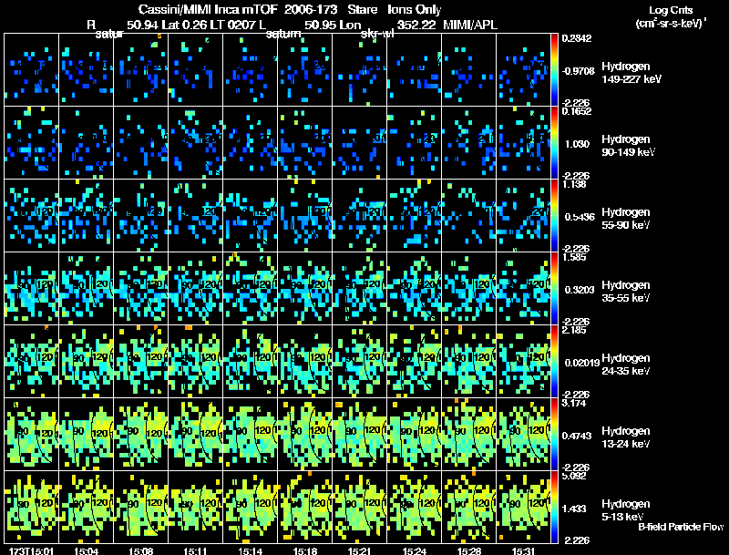
Task: Click the colorbar maximum value '2.185'
Action: (574, 330)
